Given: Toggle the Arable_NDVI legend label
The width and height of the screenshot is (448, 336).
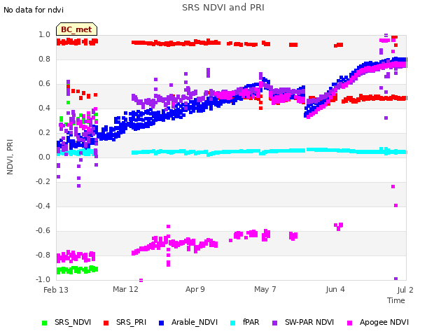Looking at the screenshot, I should pos(195,322).
